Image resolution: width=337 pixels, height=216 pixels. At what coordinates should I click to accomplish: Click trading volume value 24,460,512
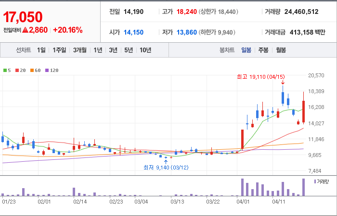coord(301,12)
